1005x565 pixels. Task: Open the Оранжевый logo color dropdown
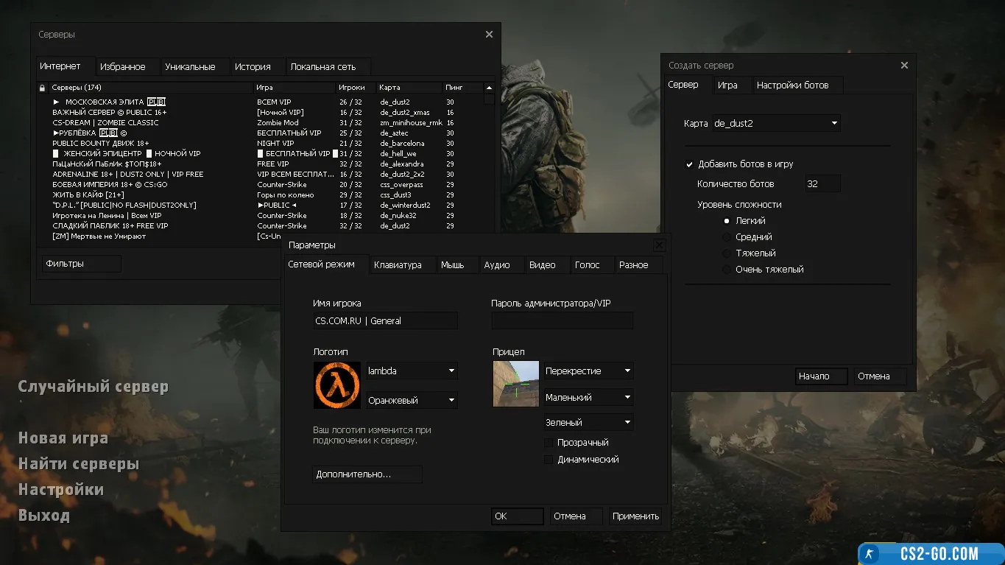click(x=412, y=401)
